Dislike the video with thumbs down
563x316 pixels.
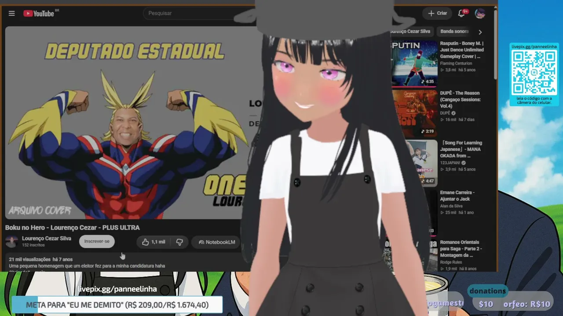coord(179,242)
